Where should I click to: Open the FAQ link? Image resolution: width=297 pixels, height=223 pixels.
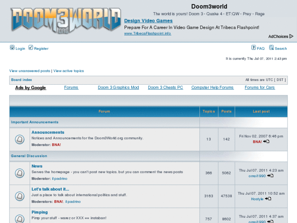[261, 49]
